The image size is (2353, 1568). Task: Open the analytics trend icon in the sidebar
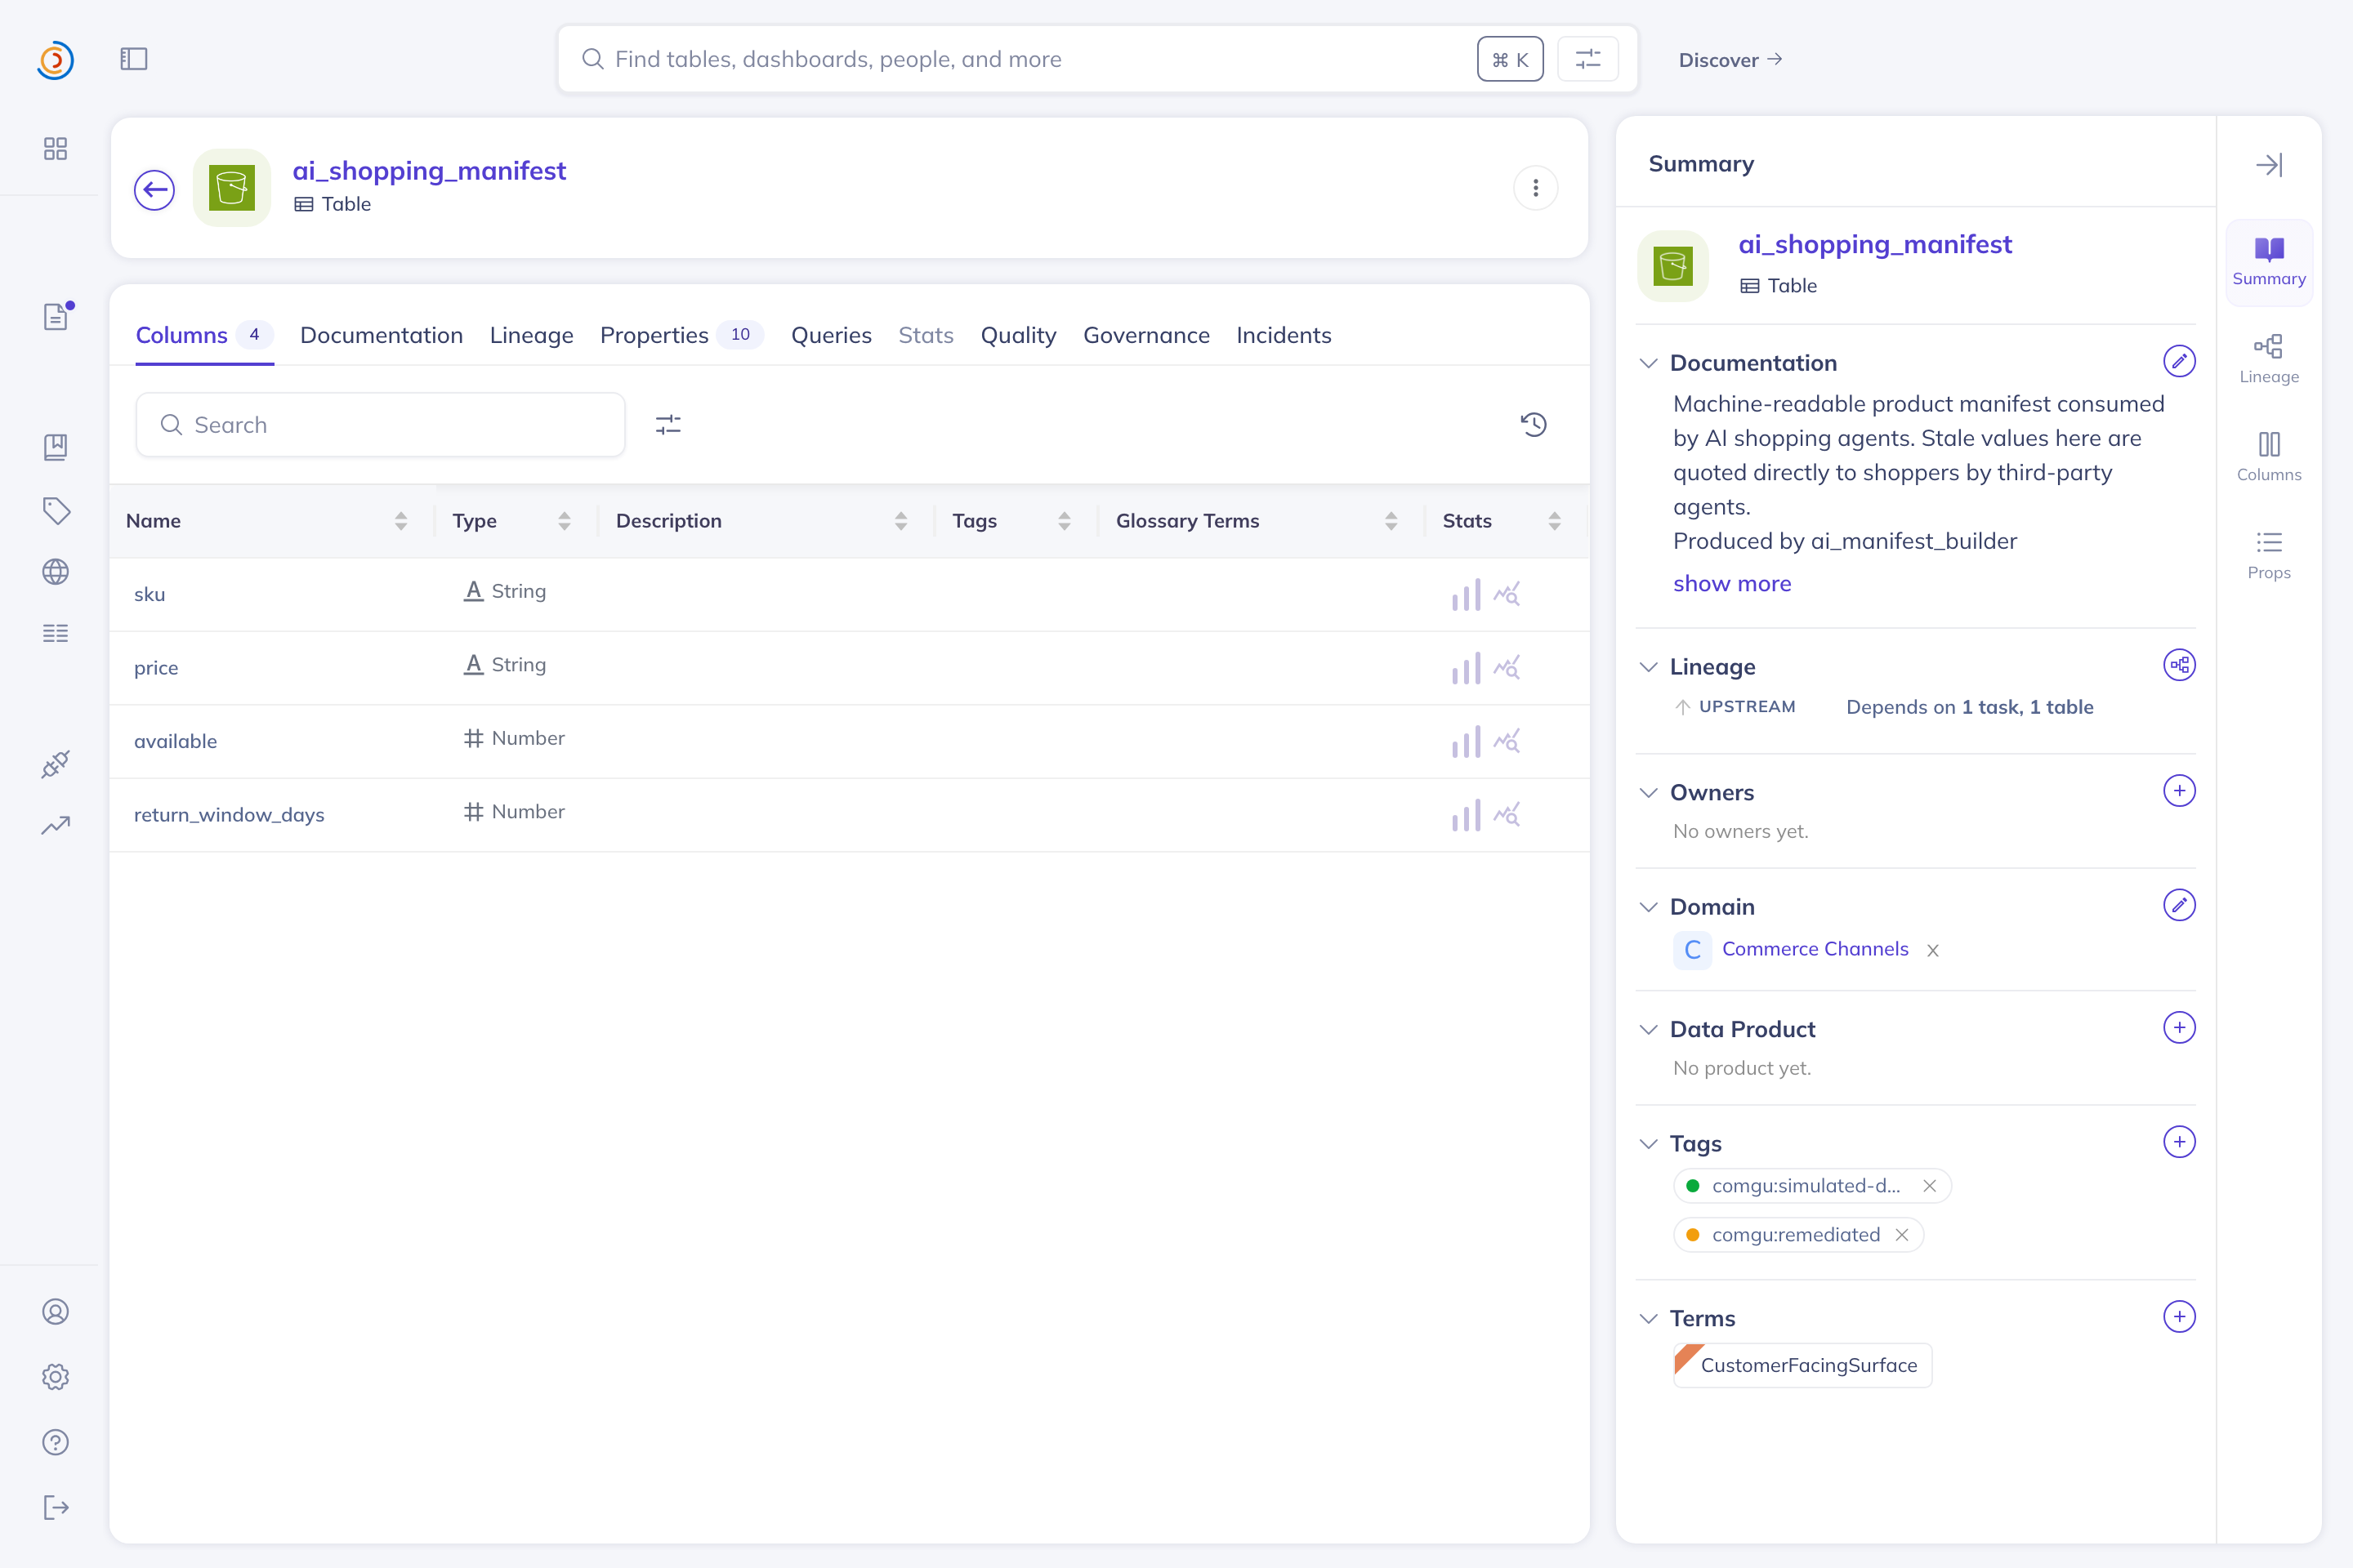55,825
